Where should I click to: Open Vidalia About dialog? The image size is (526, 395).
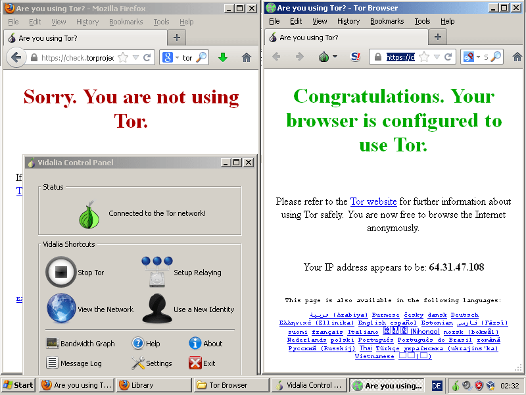pos(206,343)
